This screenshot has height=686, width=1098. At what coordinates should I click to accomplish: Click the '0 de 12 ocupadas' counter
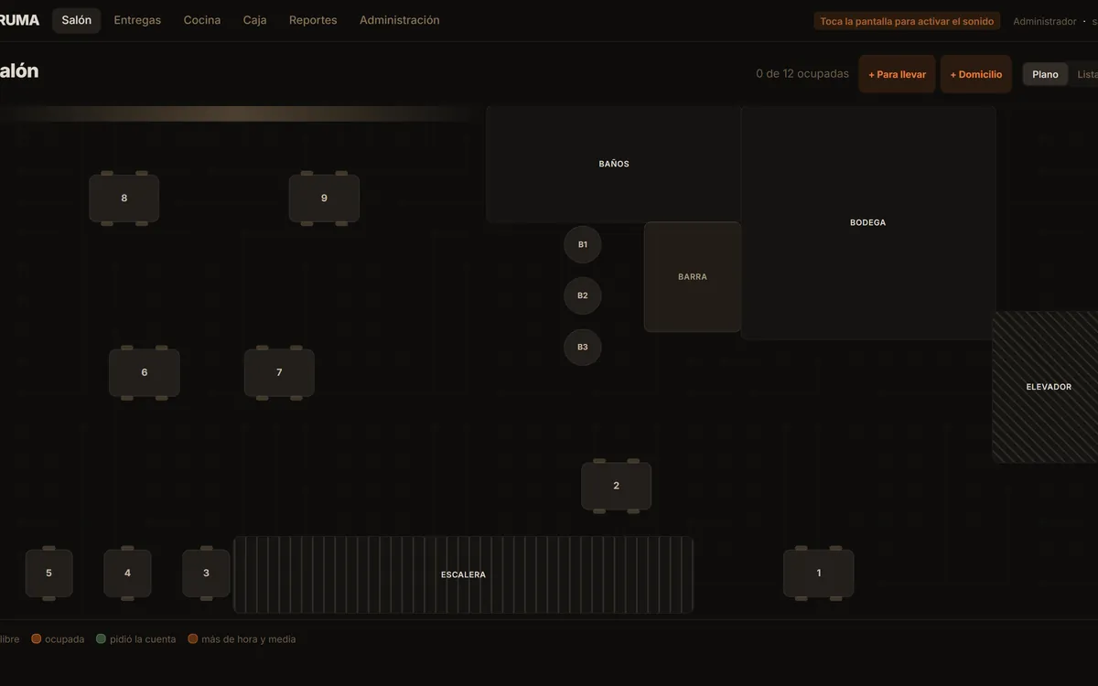(802, 74)
